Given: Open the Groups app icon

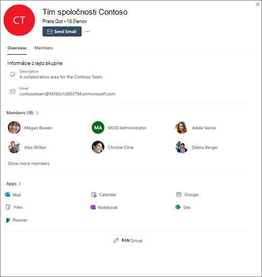Looking at the screenshot, I should [x=179, y=194].
